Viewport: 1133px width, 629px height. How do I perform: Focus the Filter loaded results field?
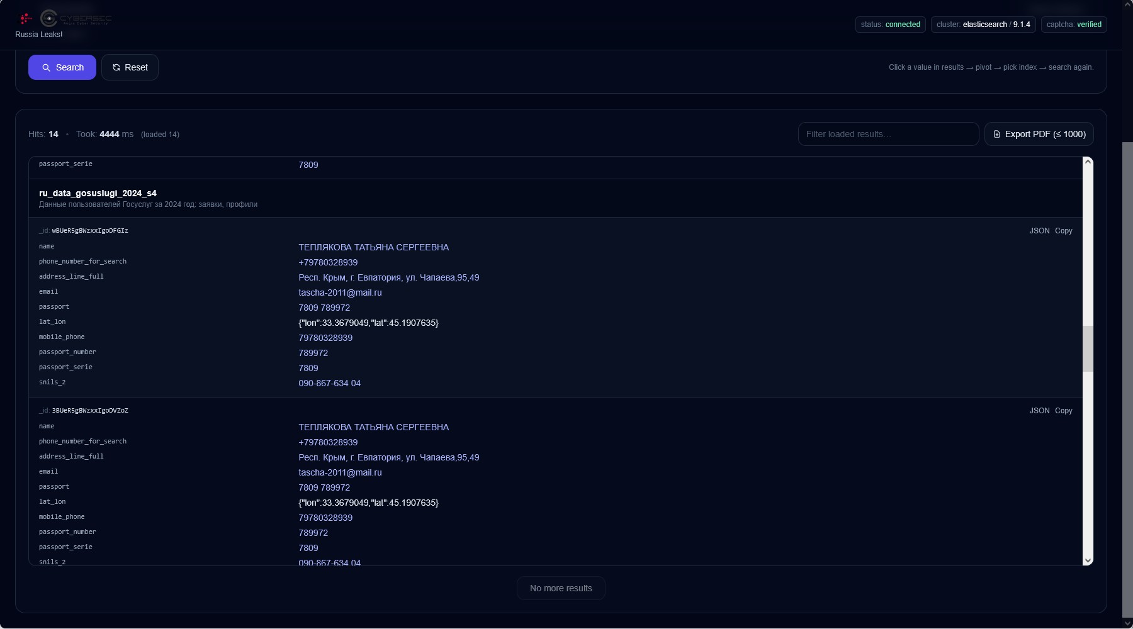[888, 134]
